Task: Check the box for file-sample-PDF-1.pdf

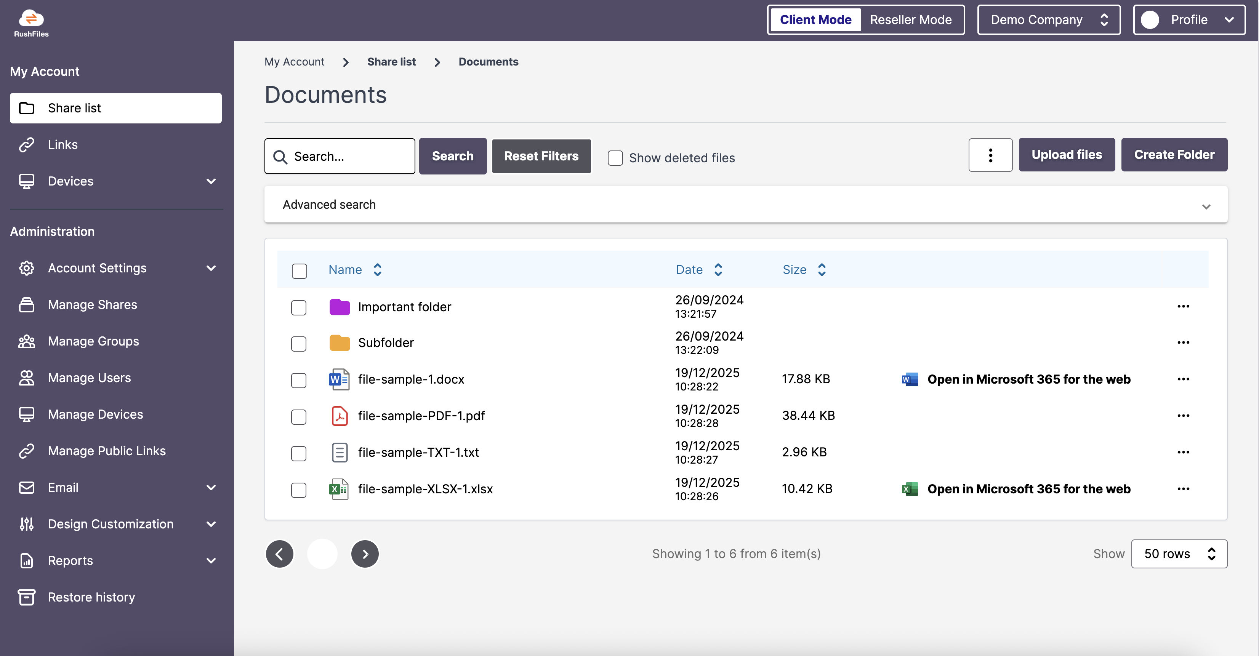Action: pyautogui.click(x=299, y=417)
